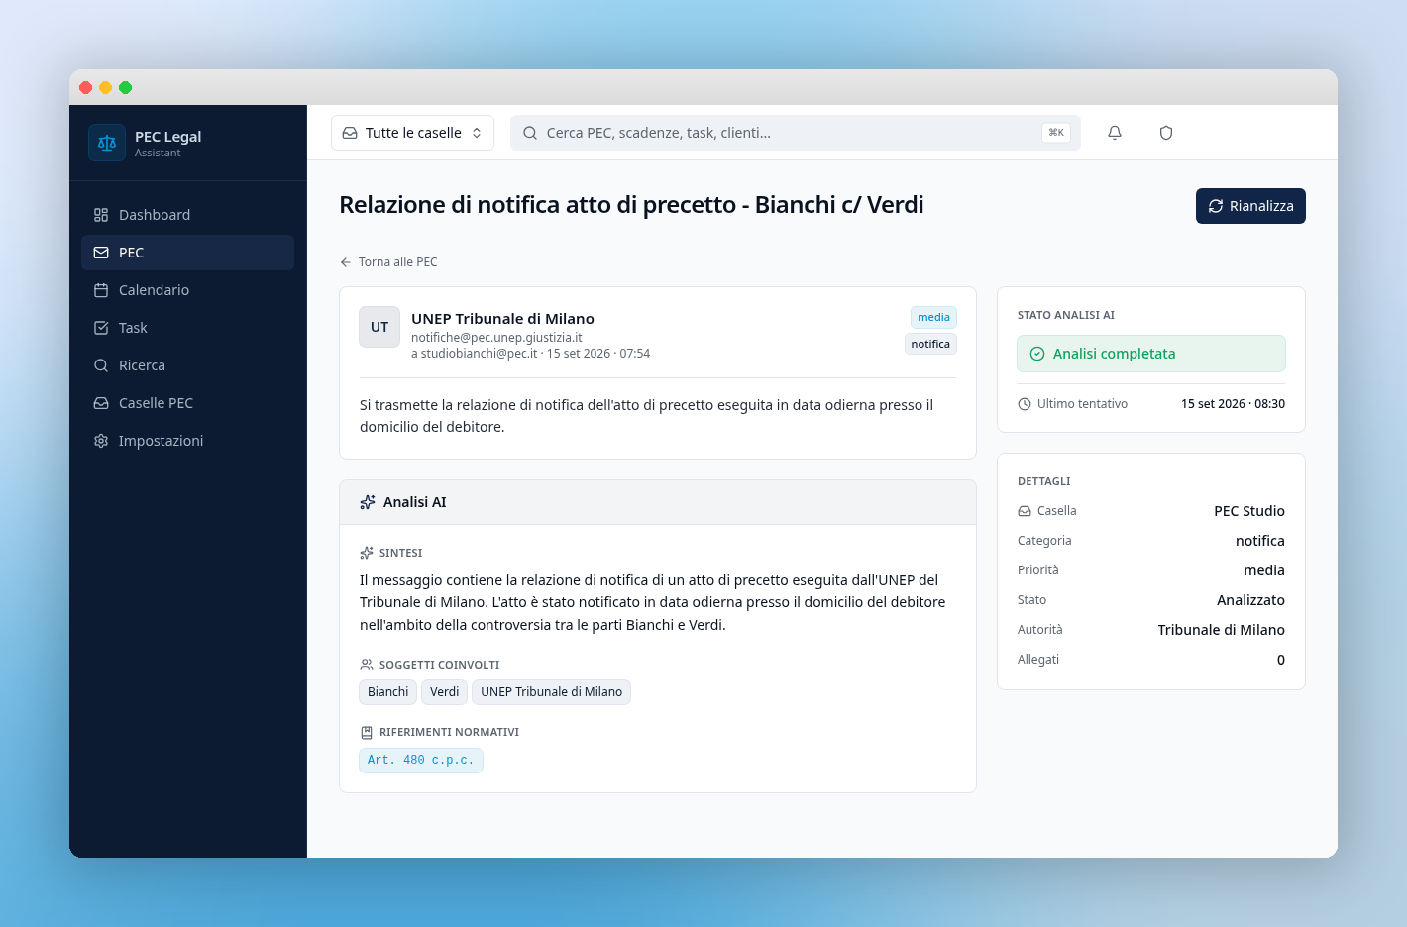Click the Ricerca magnifier icon in sidebar

[101, 365]
